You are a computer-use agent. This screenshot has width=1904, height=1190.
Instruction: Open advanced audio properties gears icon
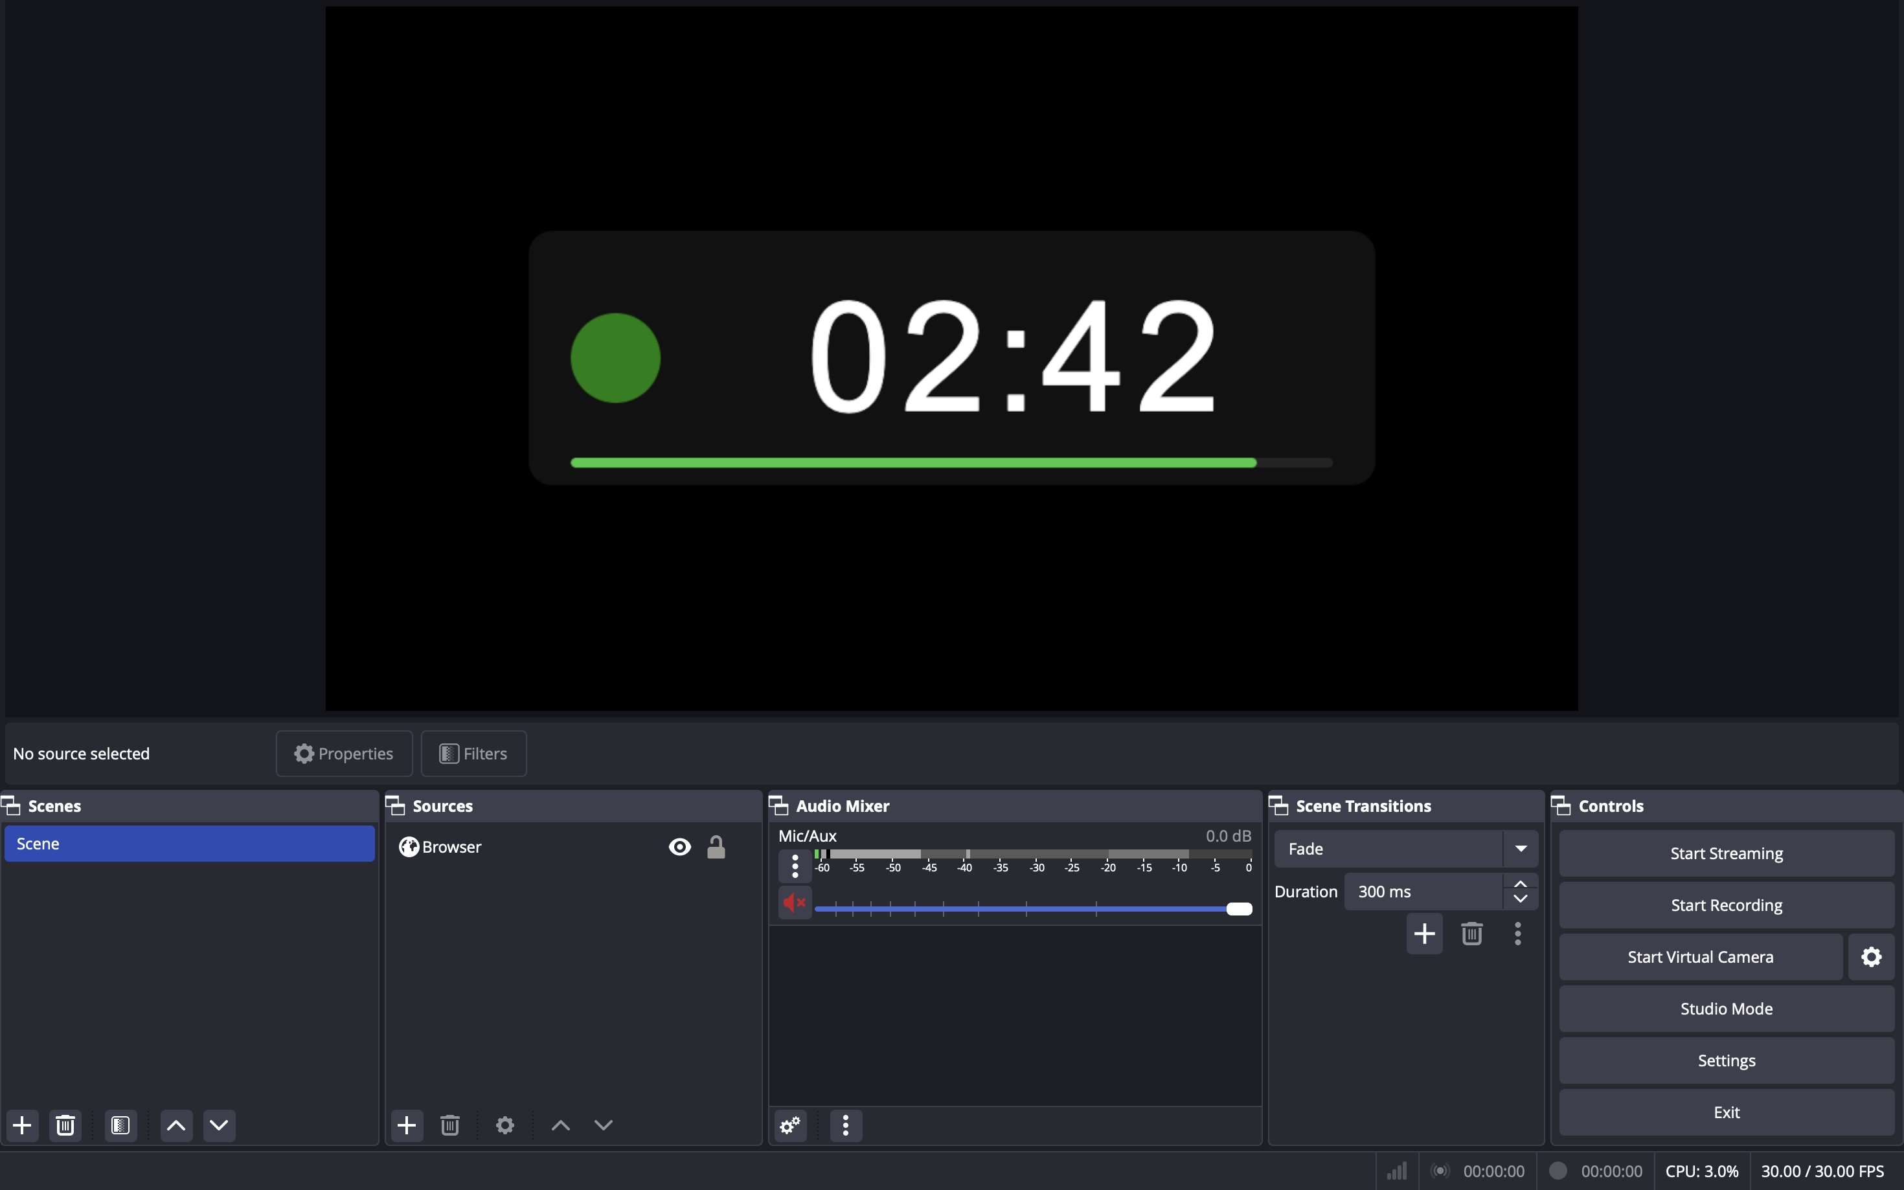tap(790, 1125)
